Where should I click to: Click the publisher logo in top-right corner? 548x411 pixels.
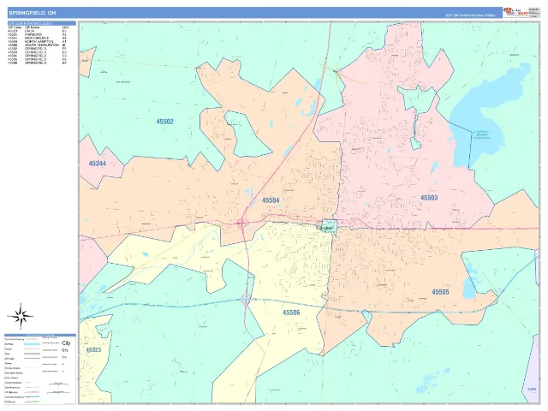click(516, 12)
